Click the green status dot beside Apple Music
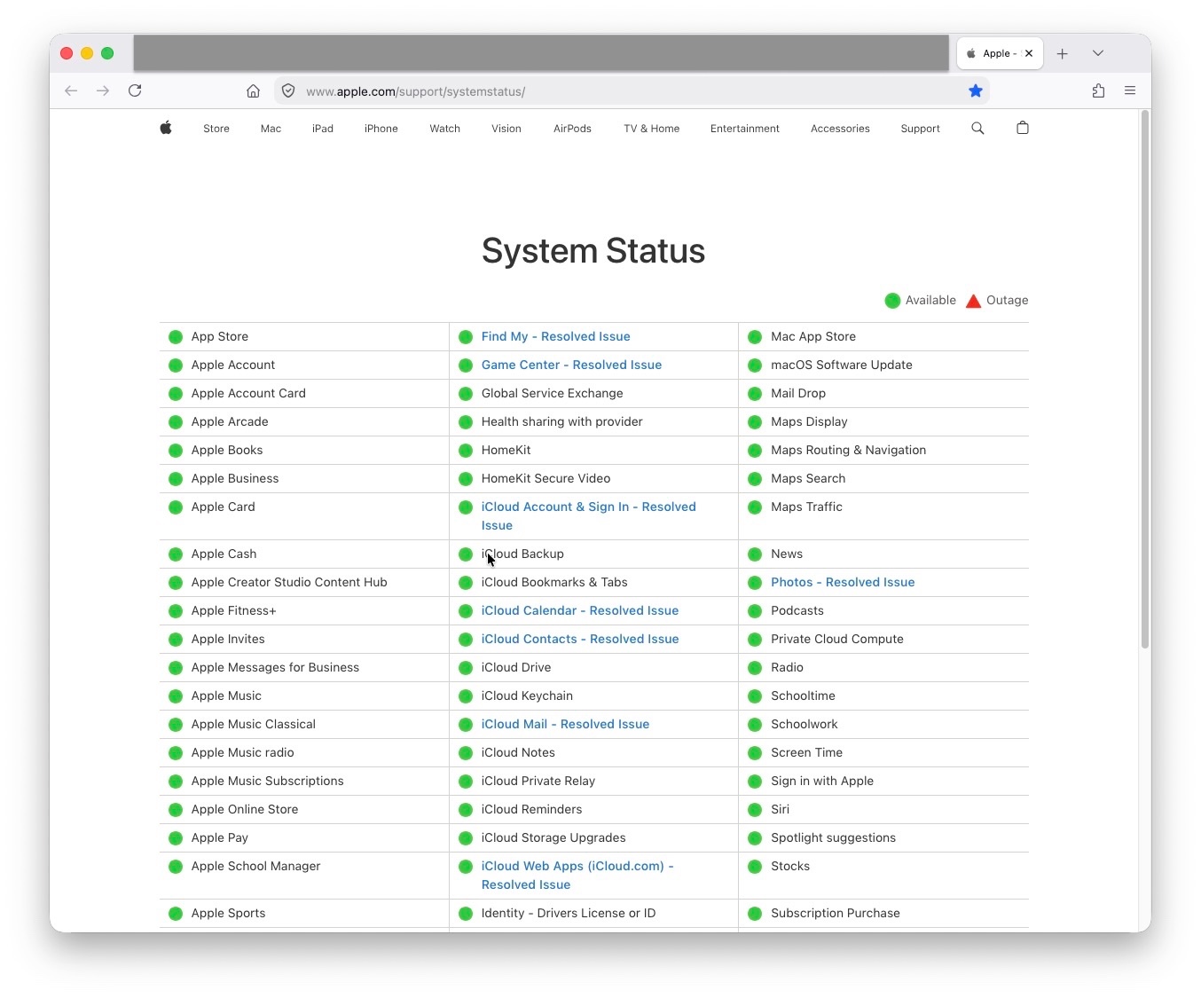 coord(176,696)
